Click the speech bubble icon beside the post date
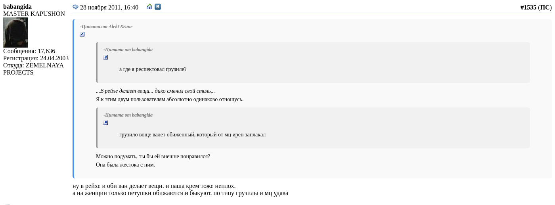 [75, 7]
